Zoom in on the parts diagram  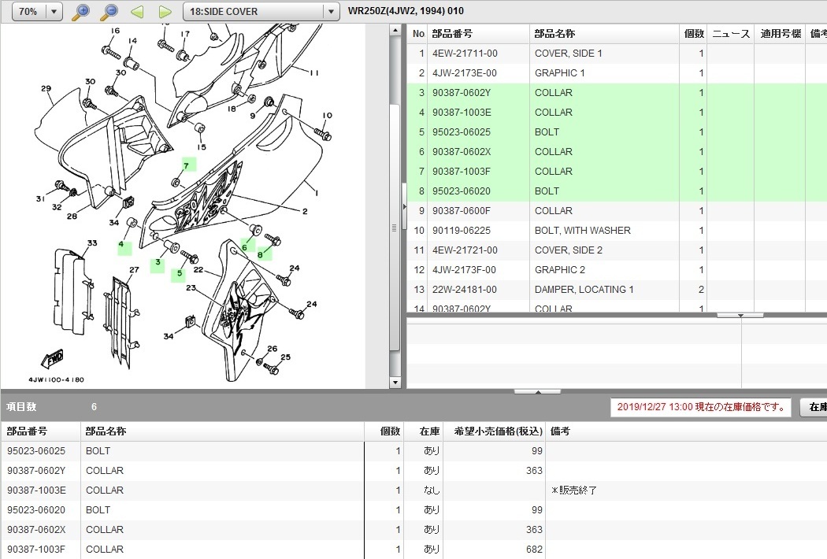[80, 12]
